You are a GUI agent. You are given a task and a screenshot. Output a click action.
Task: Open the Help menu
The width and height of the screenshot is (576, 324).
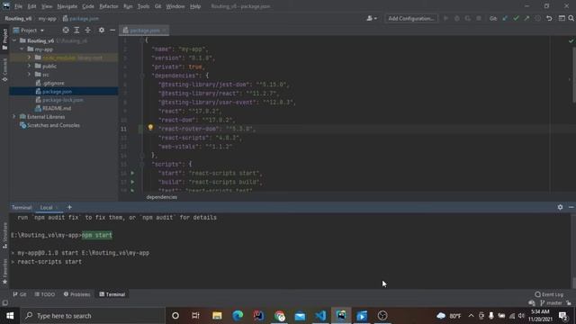point(195,6)
